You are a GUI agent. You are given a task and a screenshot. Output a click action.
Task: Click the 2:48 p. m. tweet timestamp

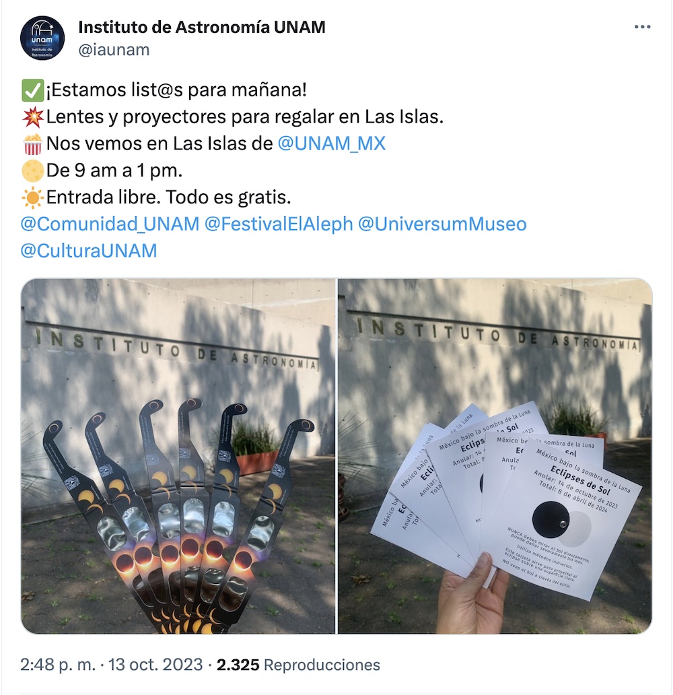[58, 665]
